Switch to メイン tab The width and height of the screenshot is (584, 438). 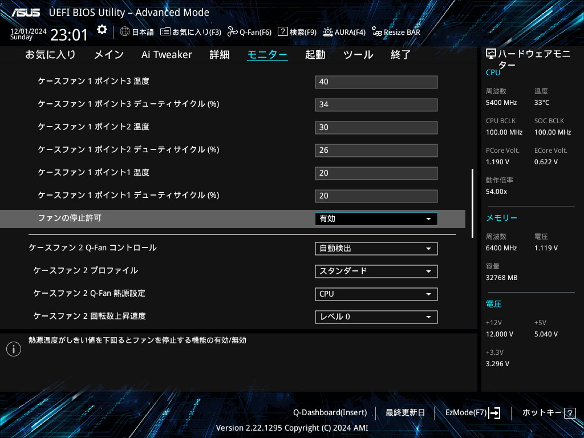109,55
